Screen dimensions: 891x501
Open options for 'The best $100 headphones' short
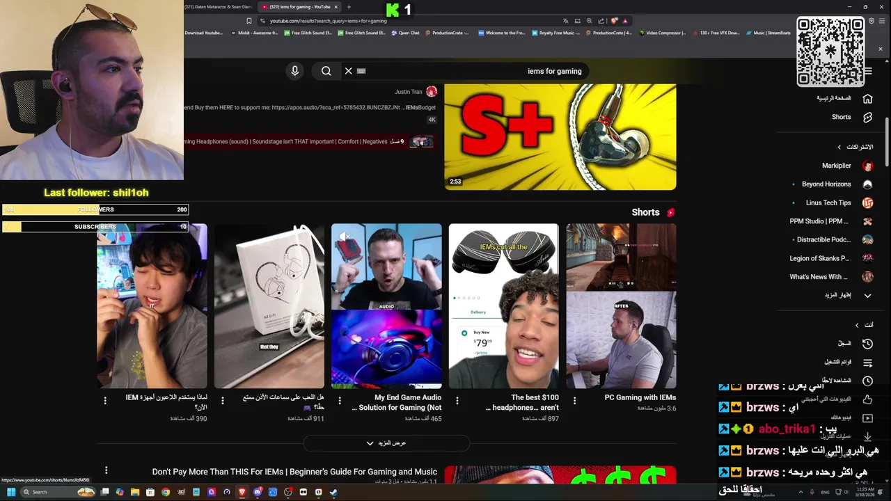(x=457, y=401)
